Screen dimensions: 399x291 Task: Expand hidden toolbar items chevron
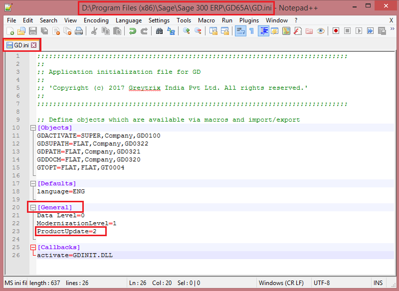pos(392,29)
